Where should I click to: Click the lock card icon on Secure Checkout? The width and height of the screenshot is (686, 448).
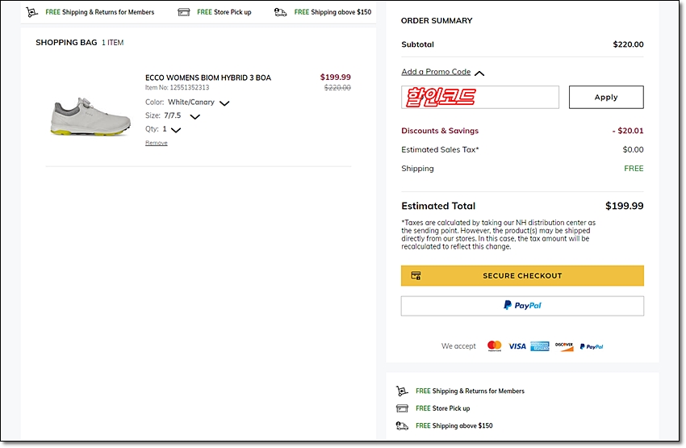pyautogui.click(x=416, y=275)
